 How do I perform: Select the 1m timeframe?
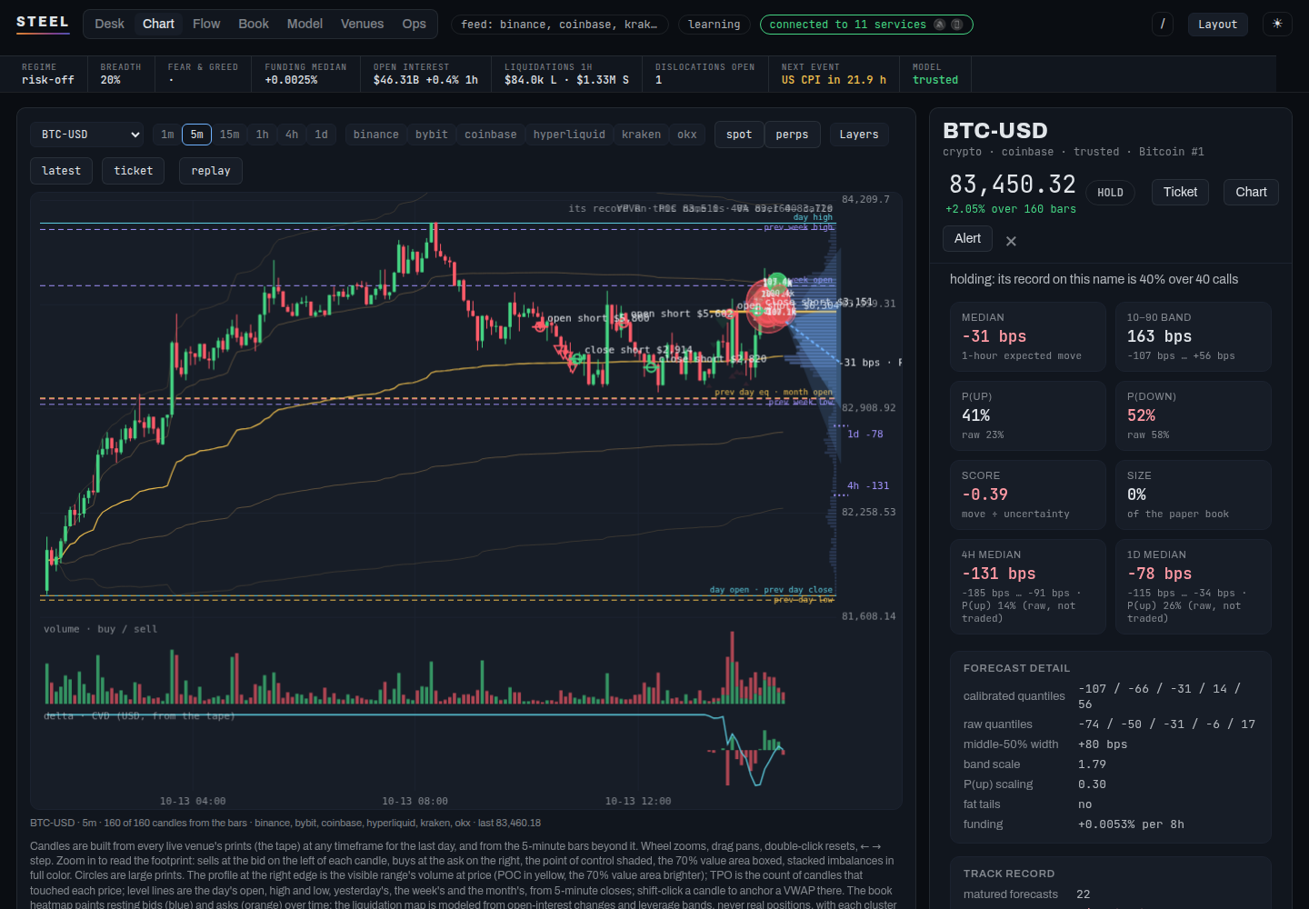tap(167, 135)
